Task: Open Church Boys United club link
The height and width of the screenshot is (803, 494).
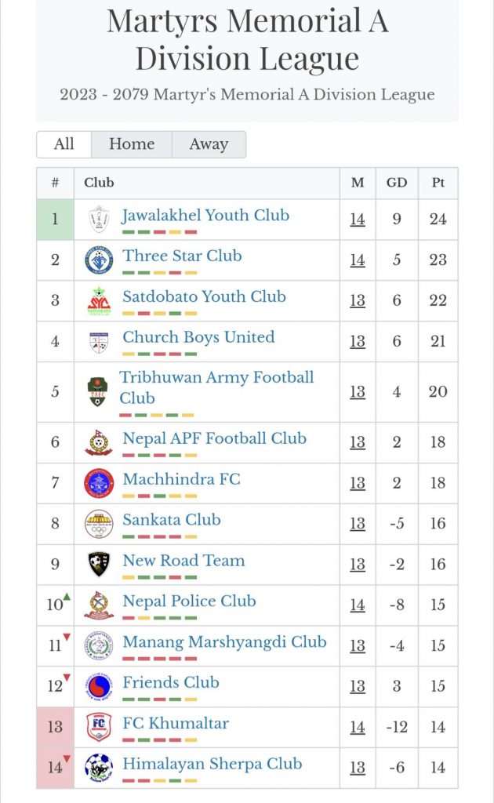Action: 198,337
